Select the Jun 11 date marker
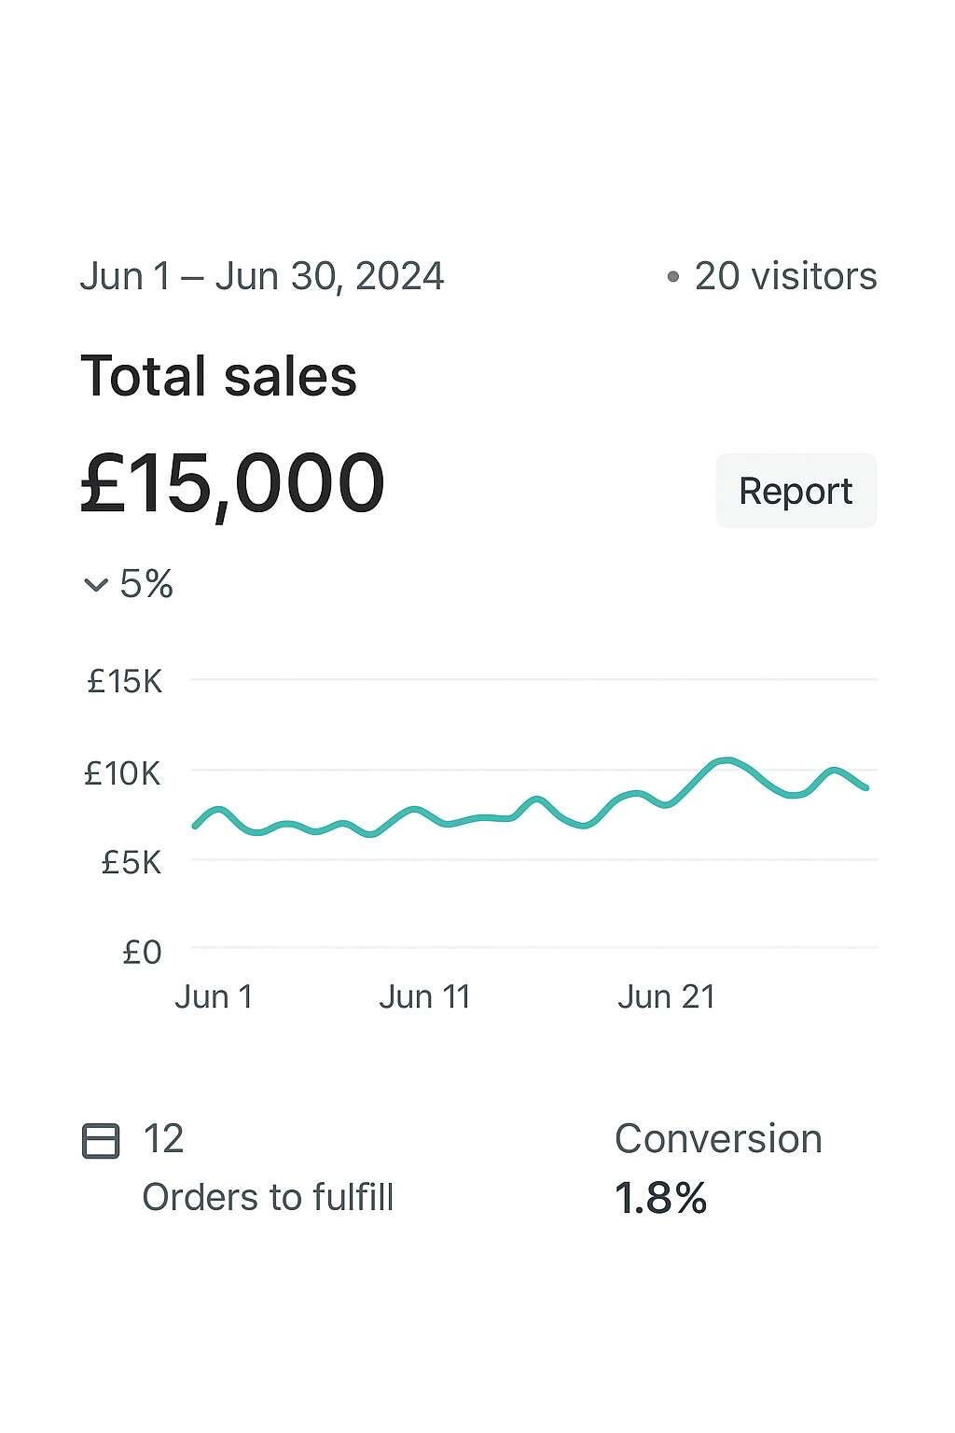Viewport: 955px width, 1433px height. pyautogui.click(x=424, y=996)
